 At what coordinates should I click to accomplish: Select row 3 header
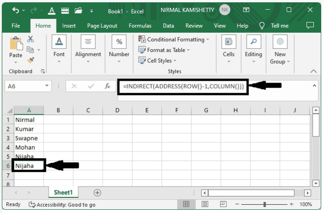(8, 138)
